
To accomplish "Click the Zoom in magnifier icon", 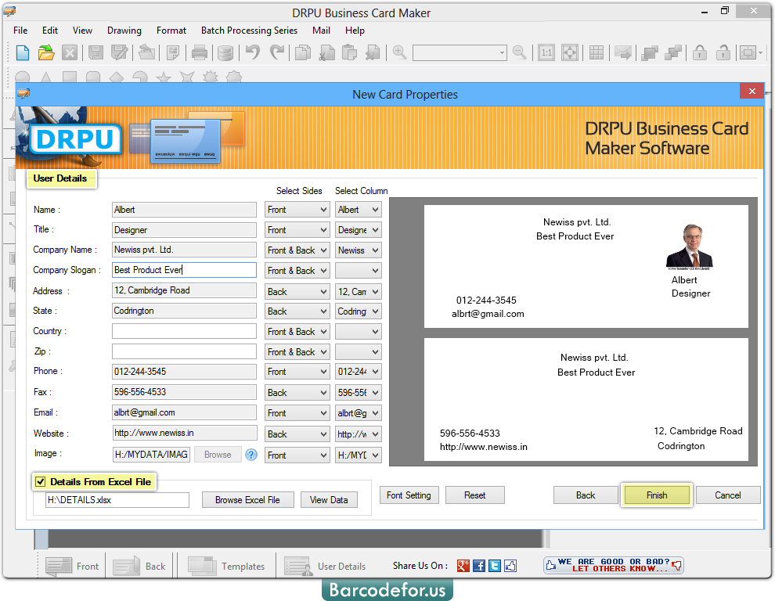I will (399, 52).
